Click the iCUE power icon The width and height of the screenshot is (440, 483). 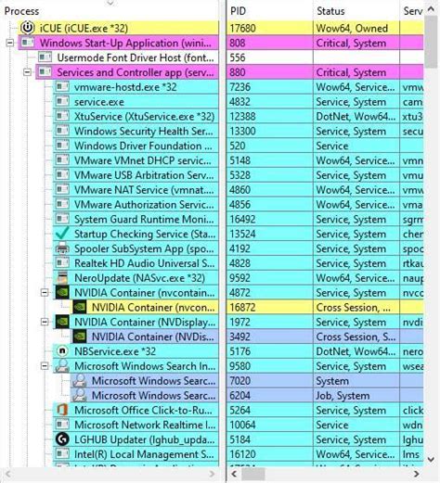[x=28, y=28]
